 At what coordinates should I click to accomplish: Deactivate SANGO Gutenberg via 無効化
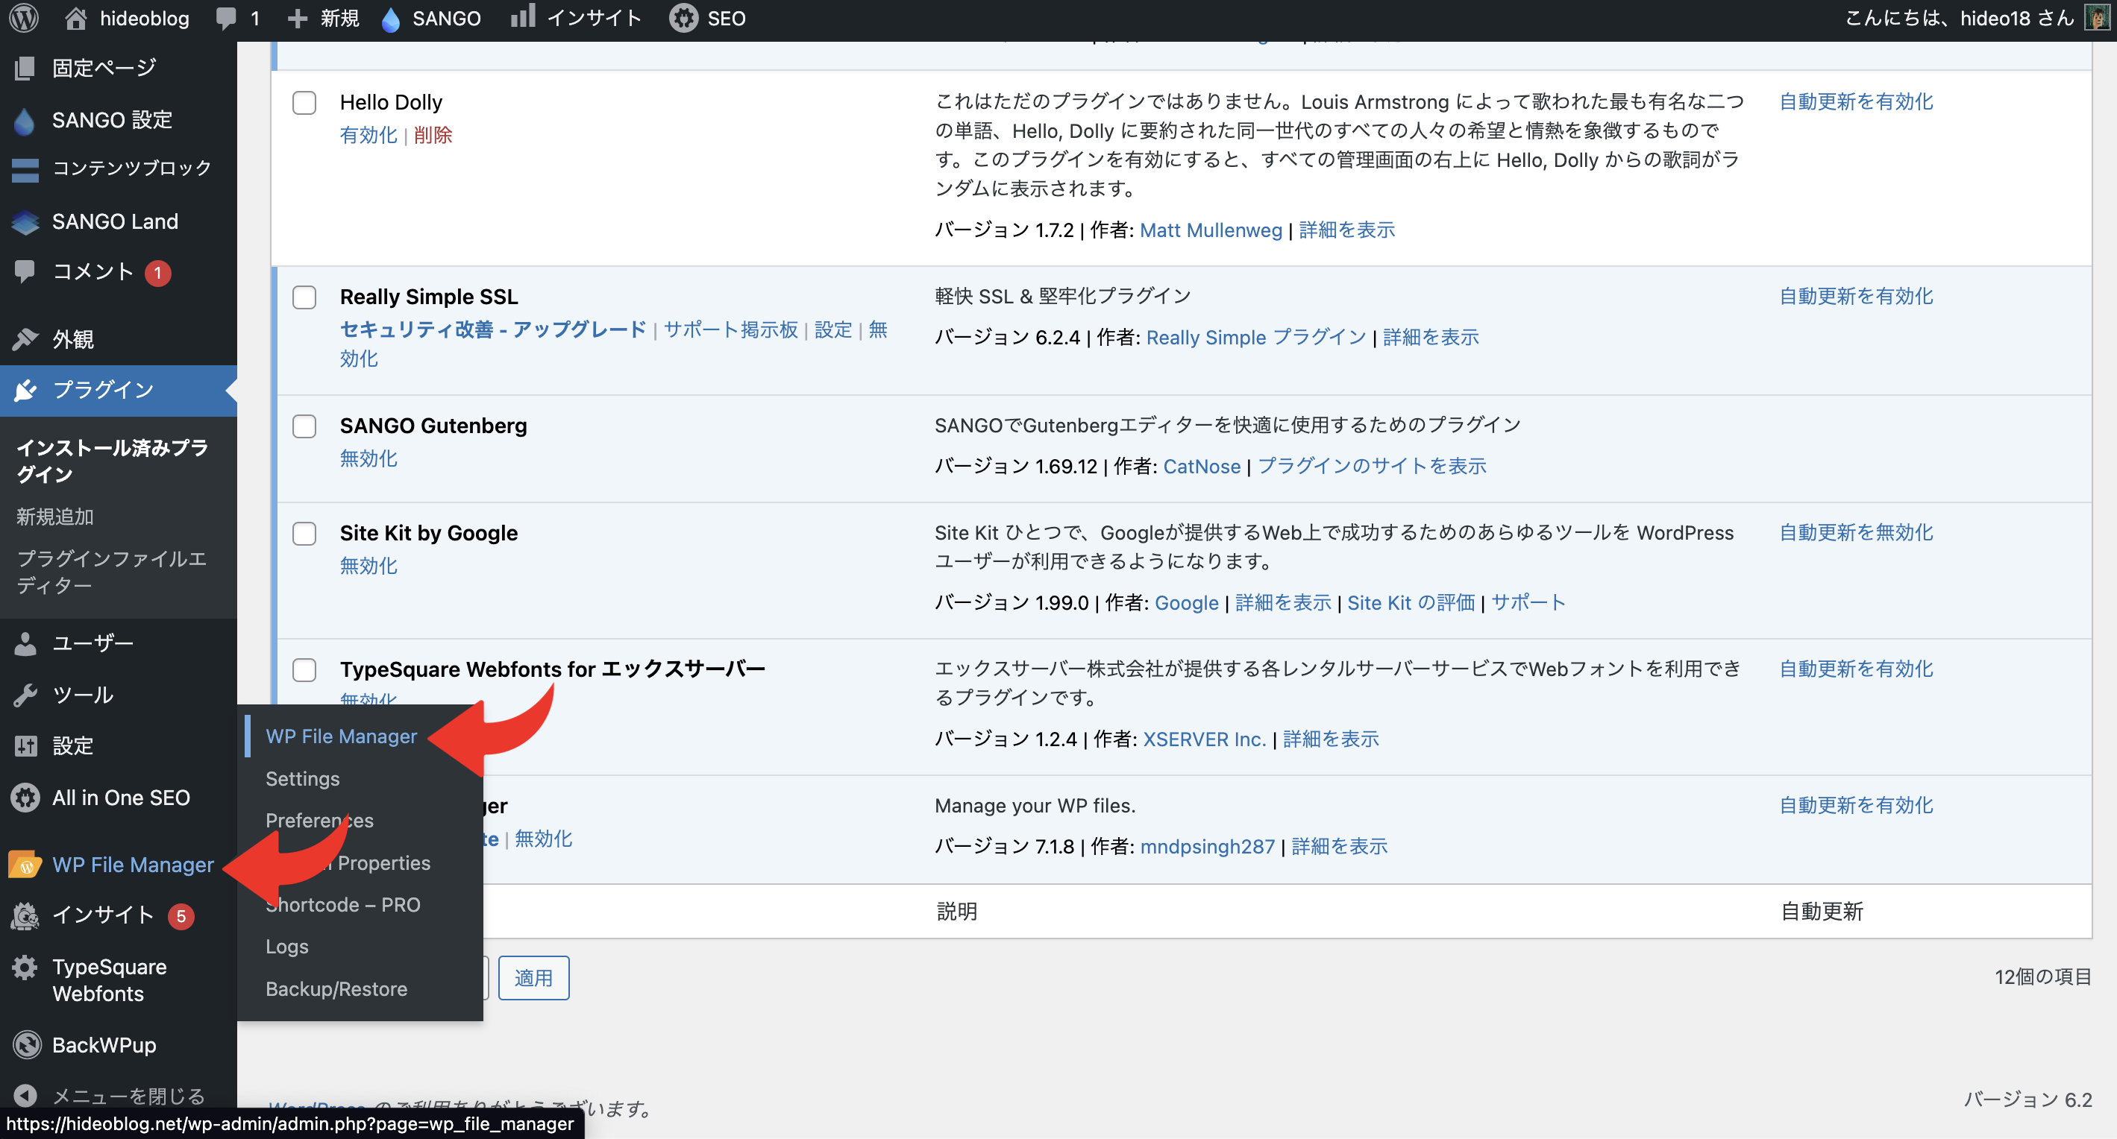coord(368,458)
